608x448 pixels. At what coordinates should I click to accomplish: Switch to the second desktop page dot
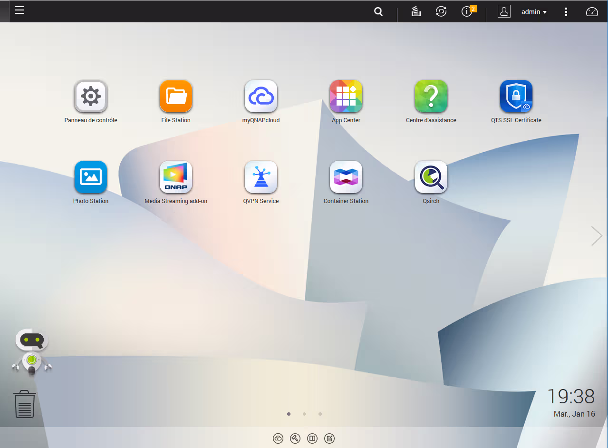[304, 414]
